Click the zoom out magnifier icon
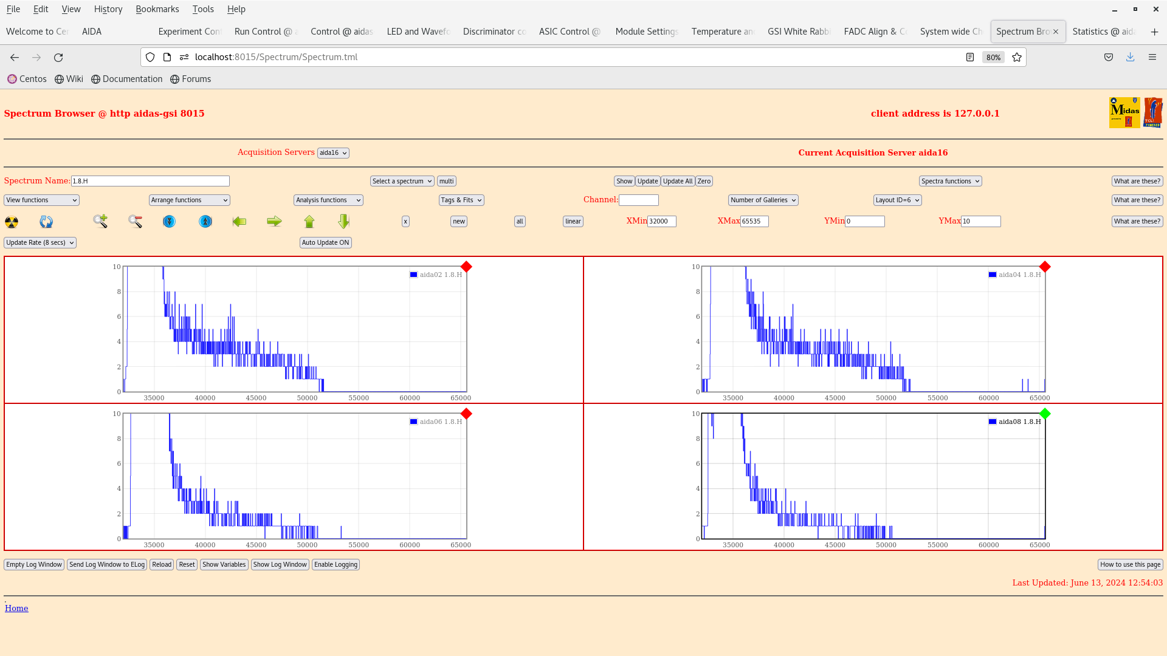Viewport: 1167px width, 656px height. tap(135, 222)
